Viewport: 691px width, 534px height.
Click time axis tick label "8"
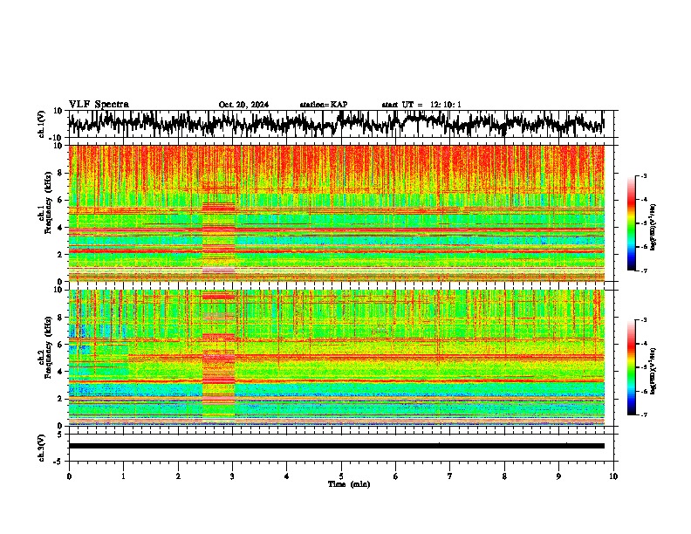pyautogui.click(x=504, y=476)
